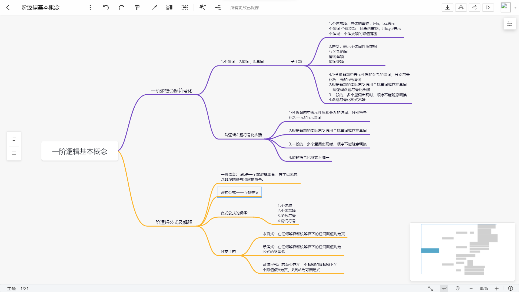Screen dimensions: 519x292
Task: Click the insert child topic icon
Action: 218,7
